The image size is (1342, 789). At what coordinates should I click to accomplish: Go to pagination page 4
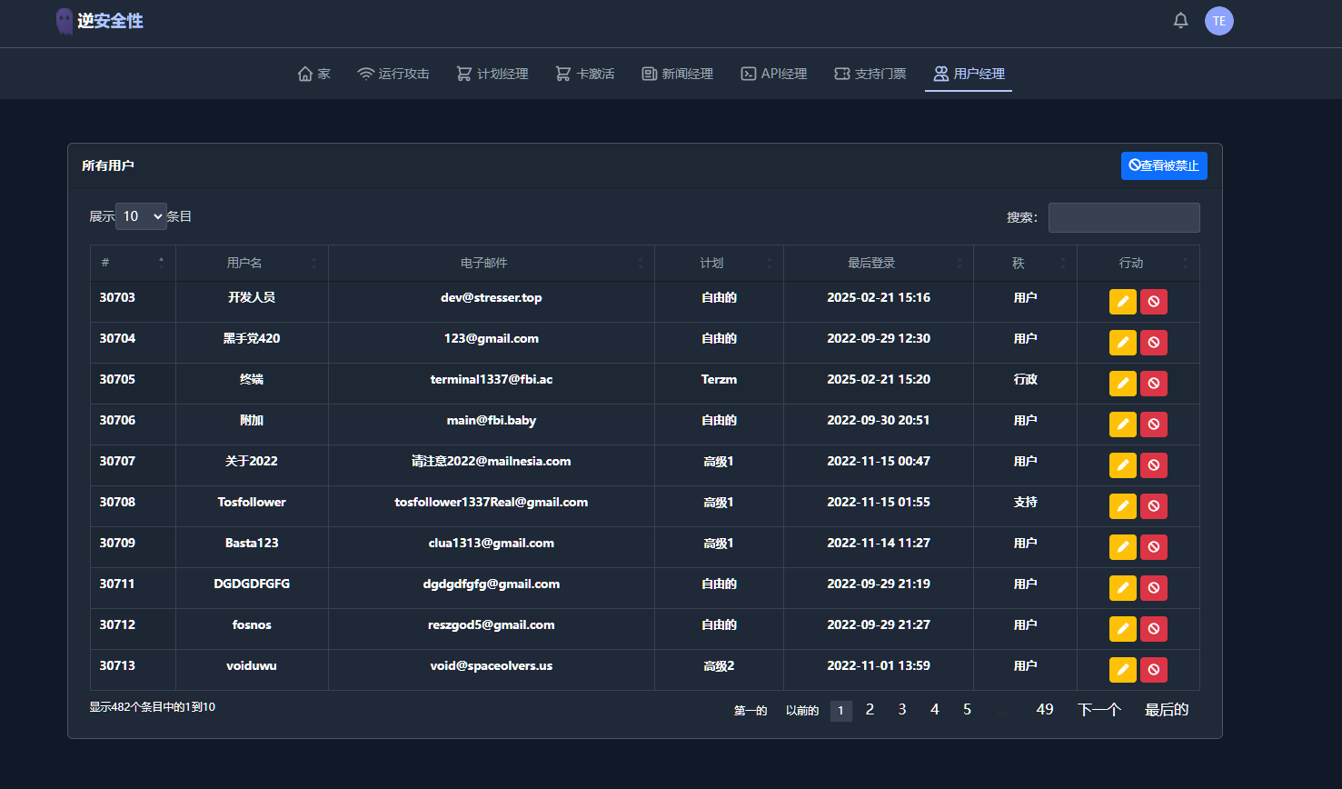tap(935, 710)
